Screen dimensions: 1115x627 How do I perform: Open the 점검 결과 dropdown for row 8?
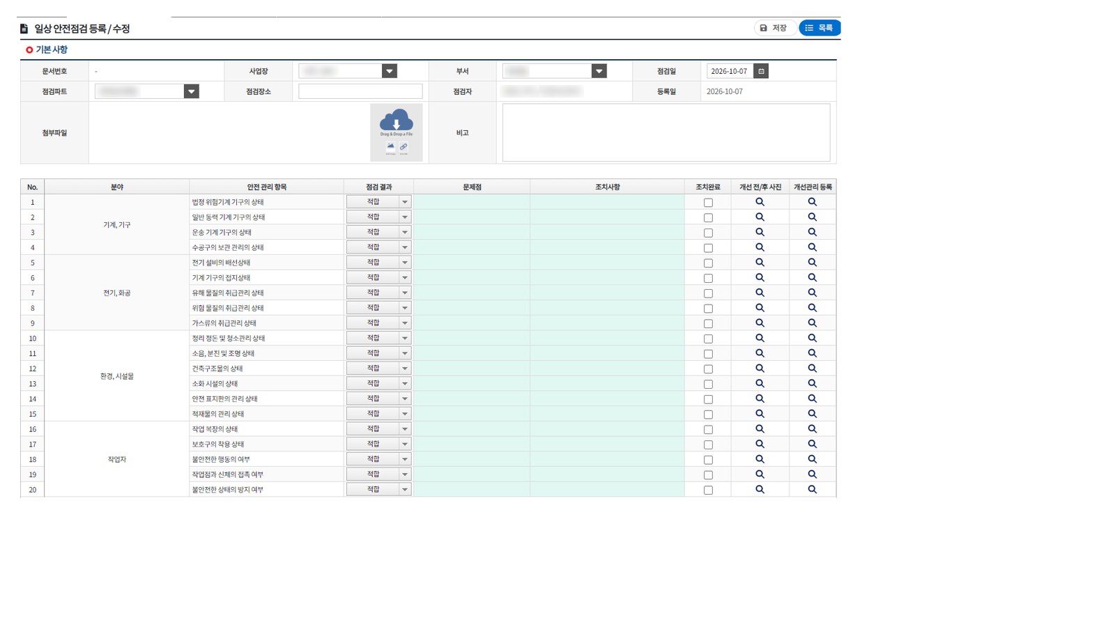378,308
